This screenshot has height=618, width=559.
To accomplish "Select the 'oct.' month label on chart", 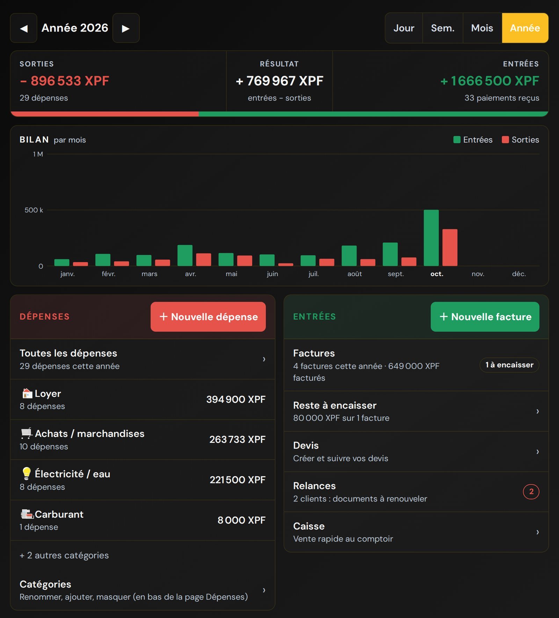I will [x=437, y=274].
